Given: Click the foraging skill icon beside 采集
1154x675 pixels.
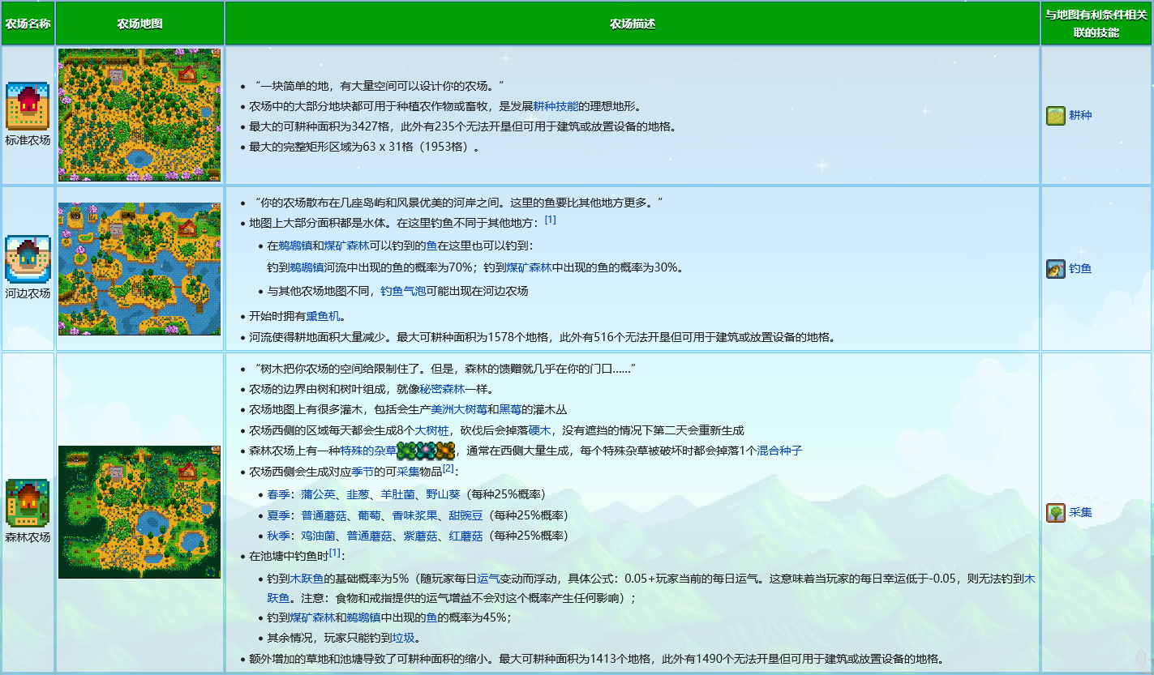Looking at the screenshot, I should click(x=1055, y=513).
